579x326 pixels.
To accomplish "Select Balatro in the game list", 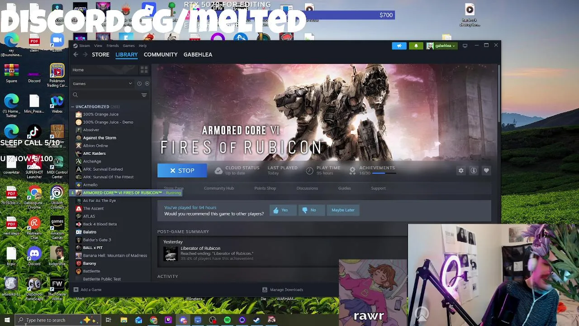I will click(90, 232).
